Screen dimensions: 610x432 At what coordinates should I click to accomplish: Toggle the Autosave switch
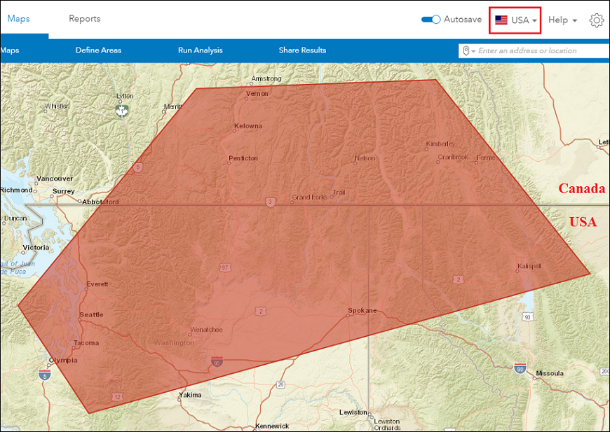(x=431, y=20)
